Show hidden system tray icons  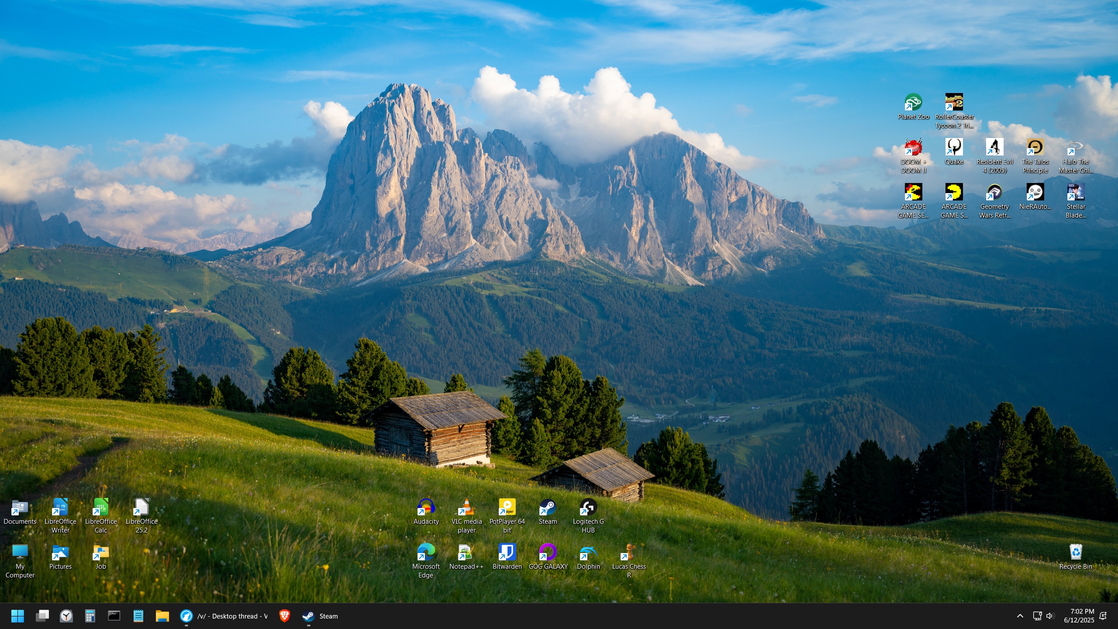pos(1020,616)
